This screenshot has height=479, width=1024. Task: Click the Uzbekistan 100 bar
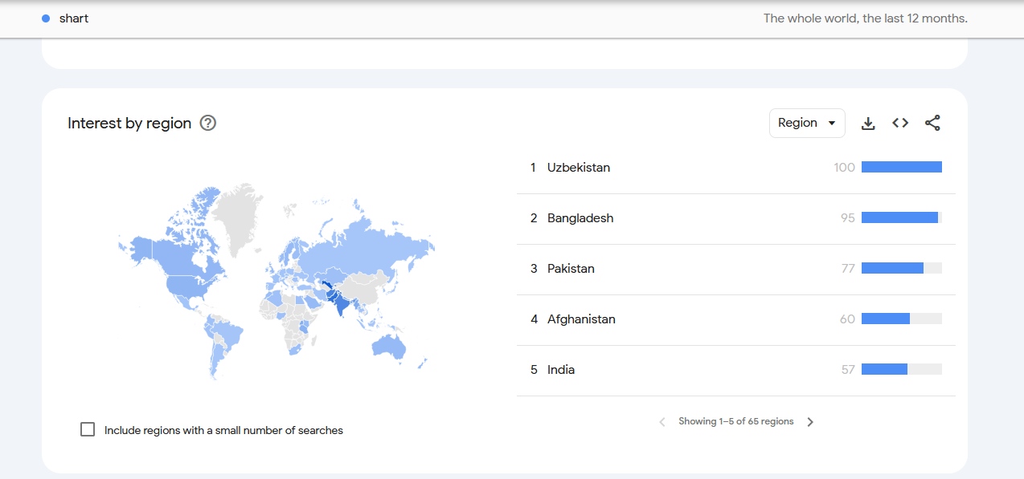coord(902,167)
